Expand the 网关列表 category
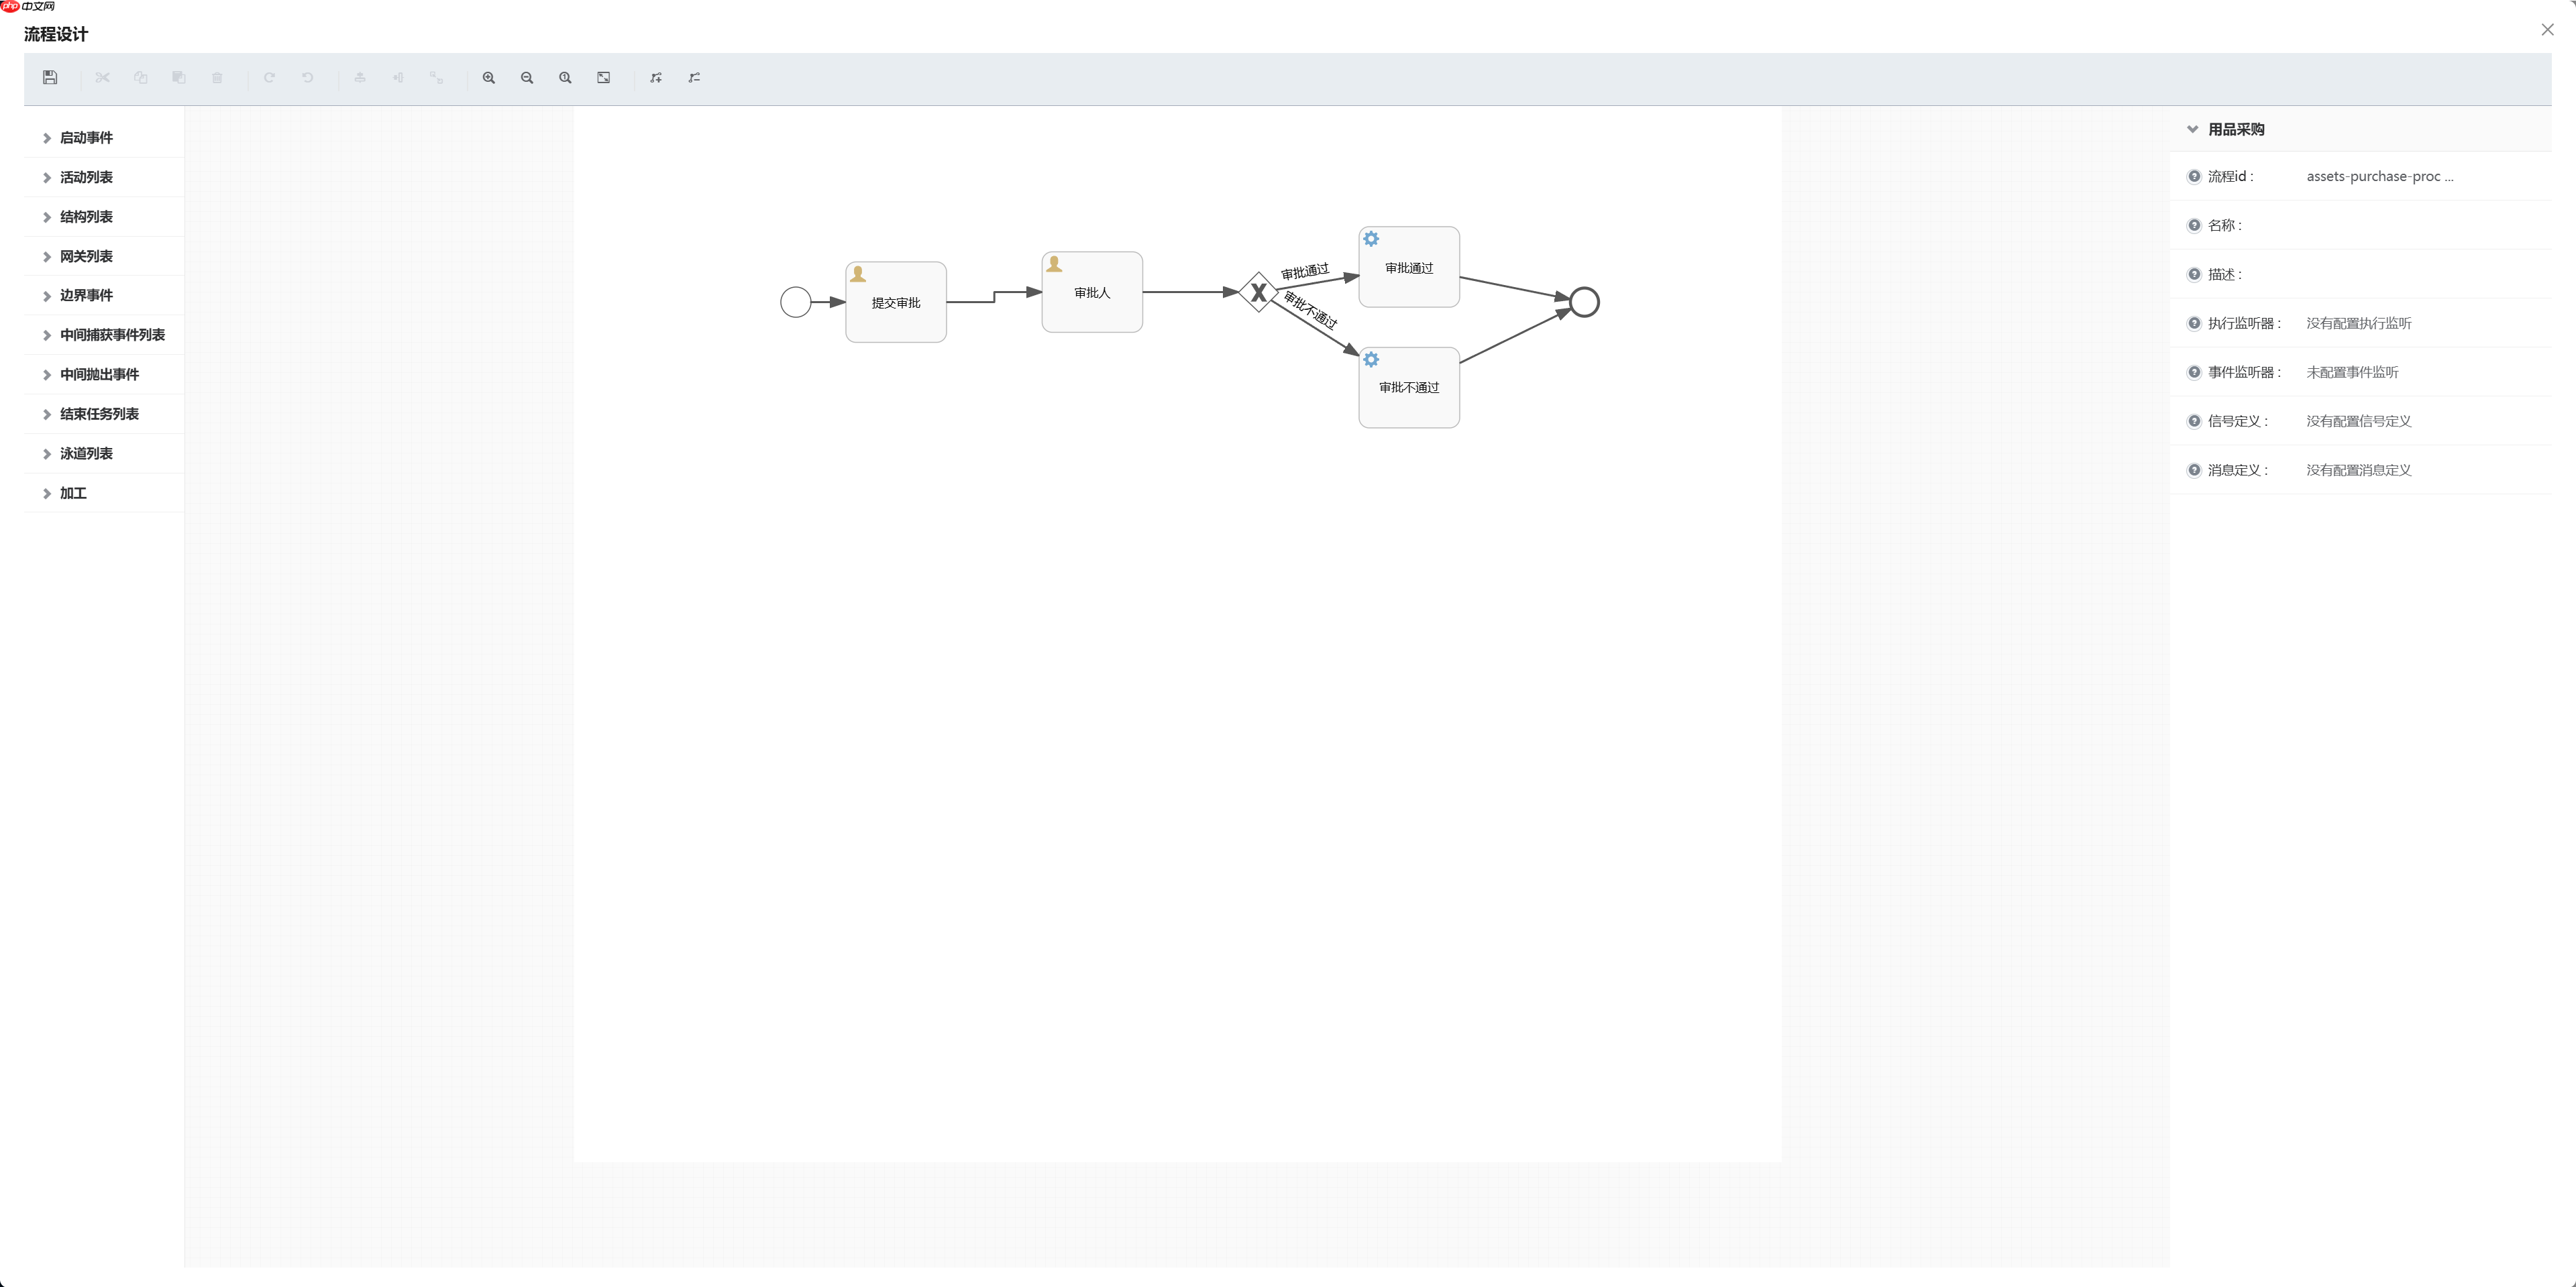The height and width of the screenshot is (1287, 2576). coord(85,256)
